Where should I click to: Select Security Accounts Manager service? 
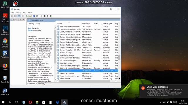pos(88,68)
